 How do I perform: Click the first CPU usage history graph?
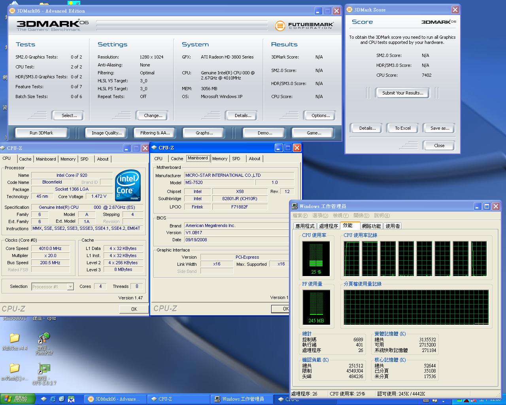tap(351, 259)
